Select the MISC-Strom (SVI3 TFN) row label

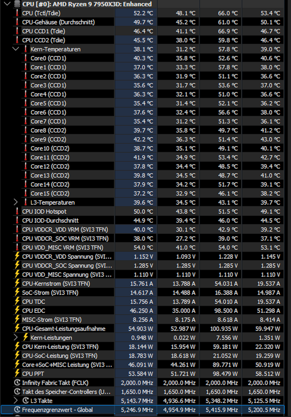click(x=52, y=320)
